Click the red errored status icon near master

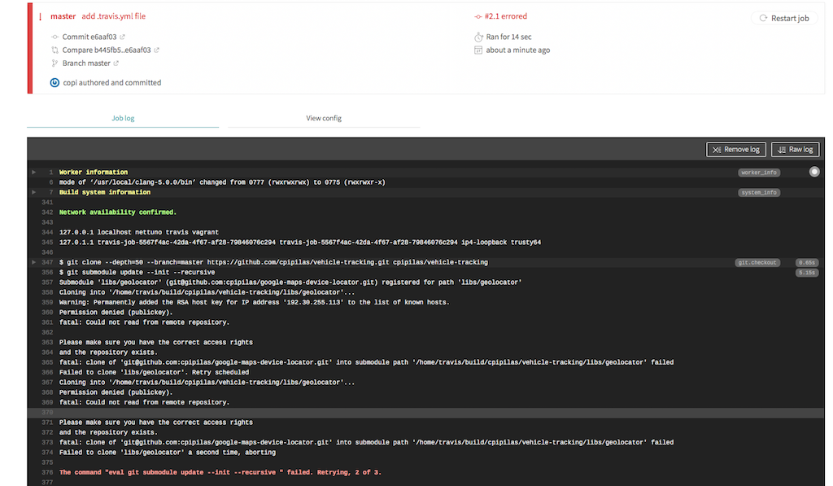[40, 16]
